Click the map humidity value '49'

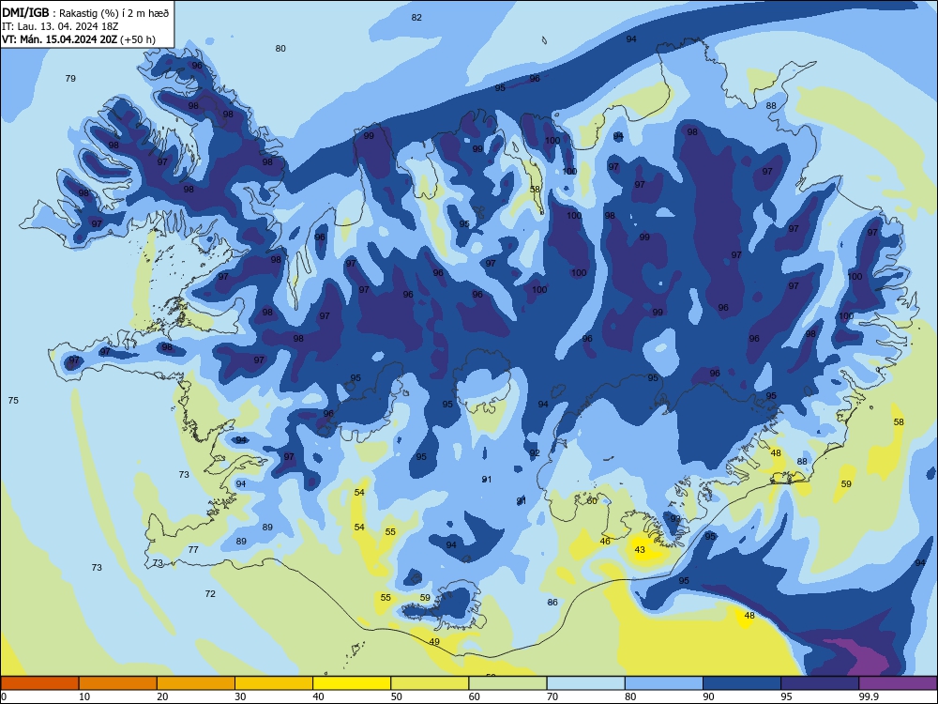434,642
